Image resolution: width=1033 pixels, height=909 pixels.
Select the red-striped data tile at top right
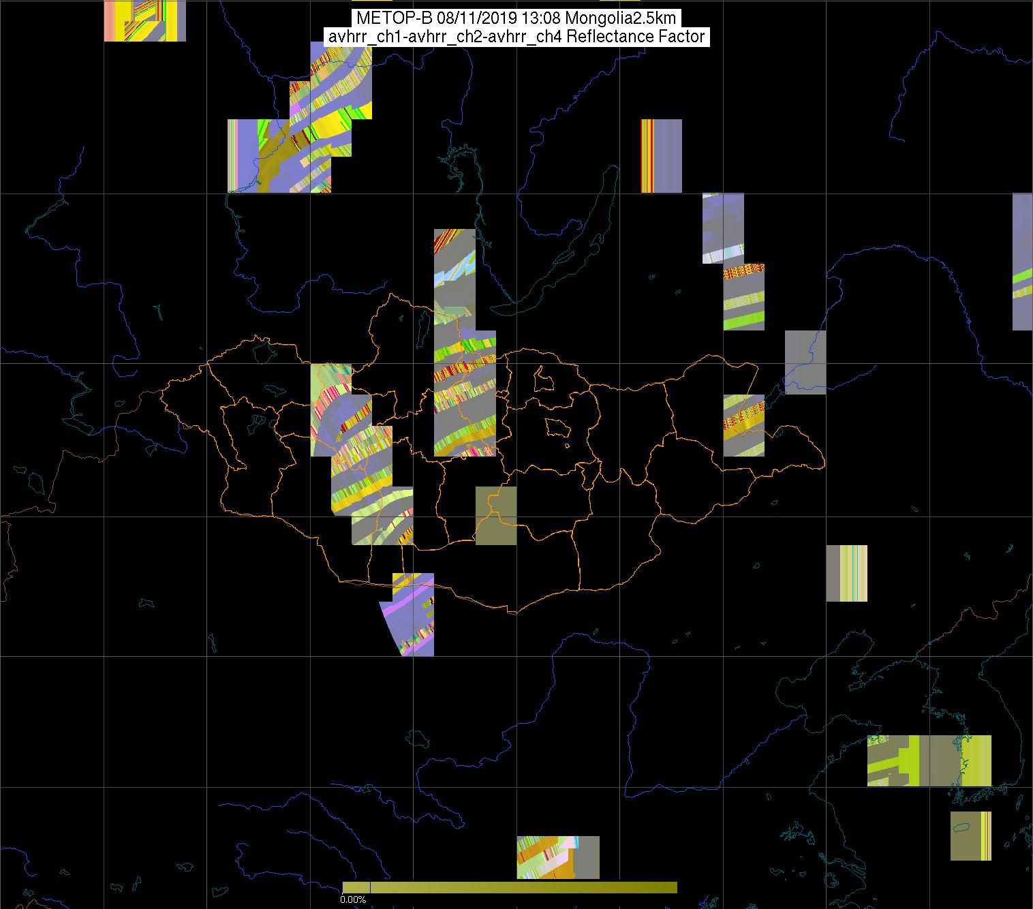click(x=661, y=156)
